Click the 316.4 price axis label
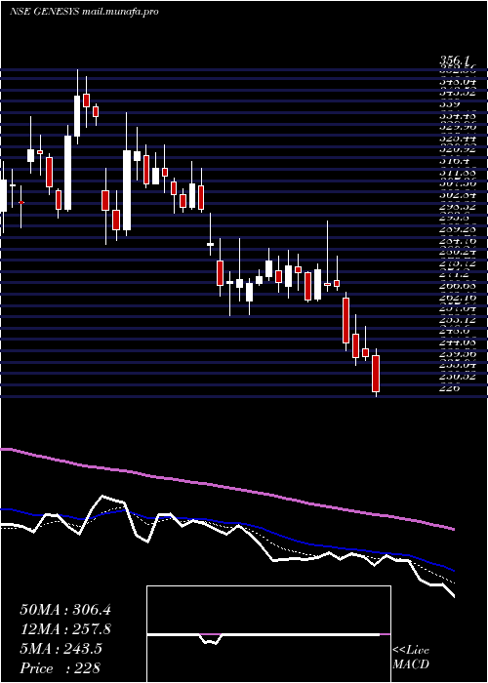This screenshot has width=488, height=683. point(455,161)
